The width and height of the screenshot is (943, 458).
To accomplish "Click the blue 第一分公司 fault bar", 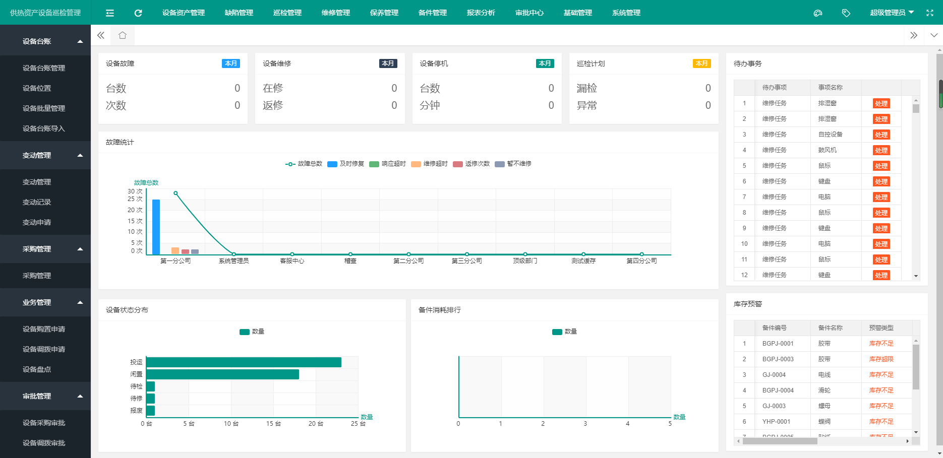I will (156, 227).
